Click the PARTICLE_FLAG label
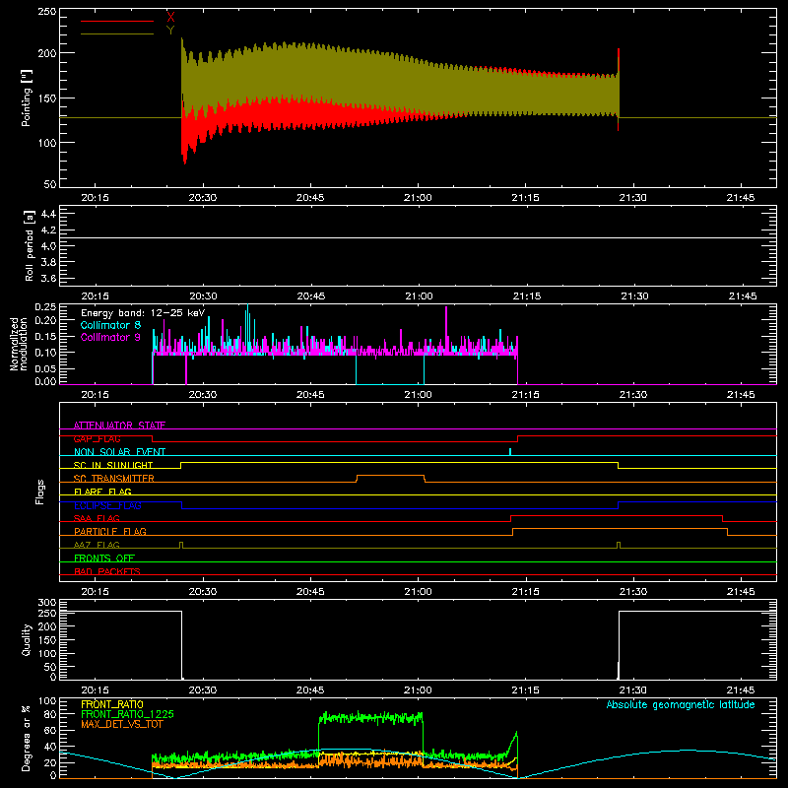The height and width of the screenshot is (788, 788). tap(110, 531)
